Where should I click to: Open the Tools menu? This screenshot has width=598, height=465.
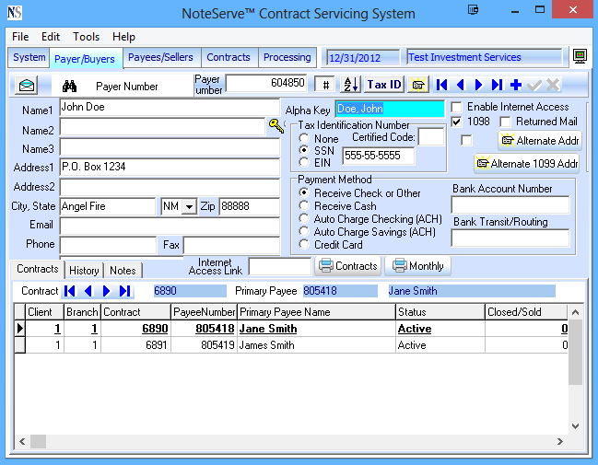tap(87, 37)
